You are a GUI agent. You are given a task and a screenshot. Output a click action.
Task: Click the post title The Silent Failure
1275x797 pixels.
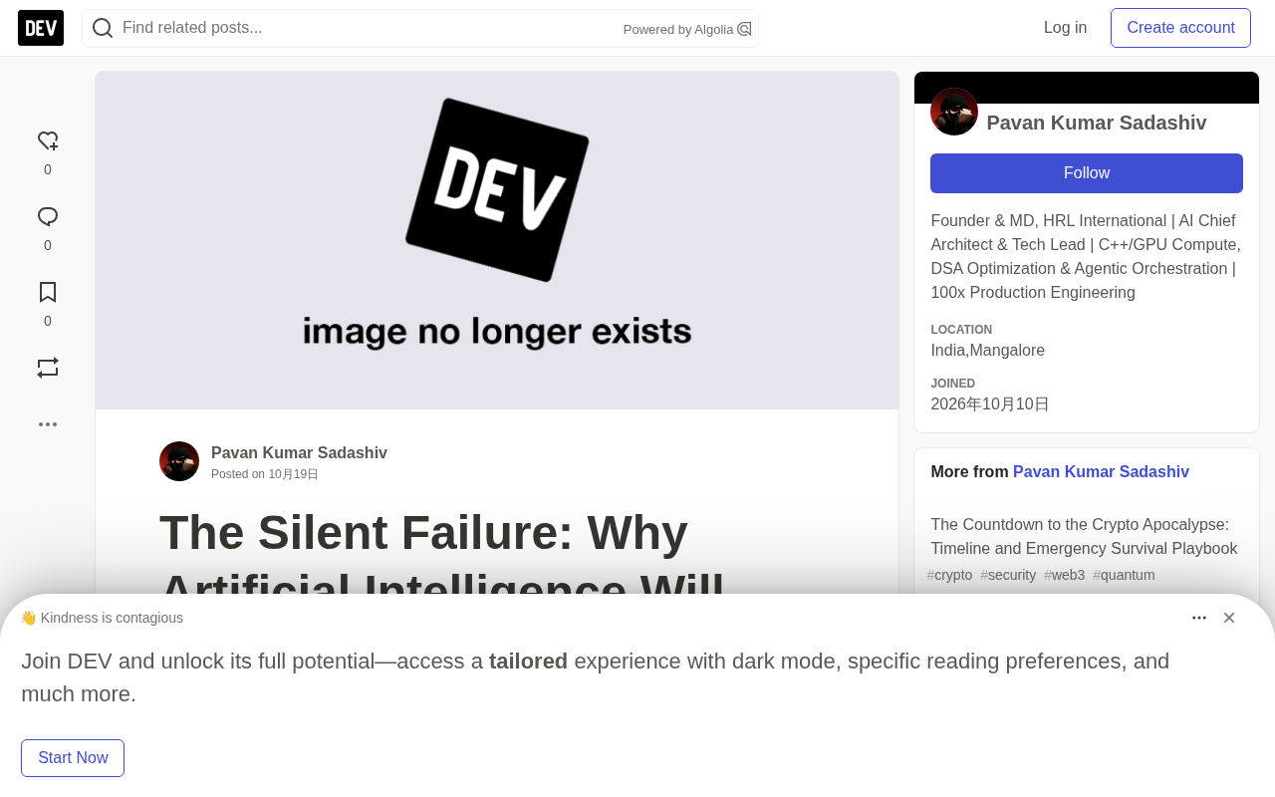click(x=443, y=551)
